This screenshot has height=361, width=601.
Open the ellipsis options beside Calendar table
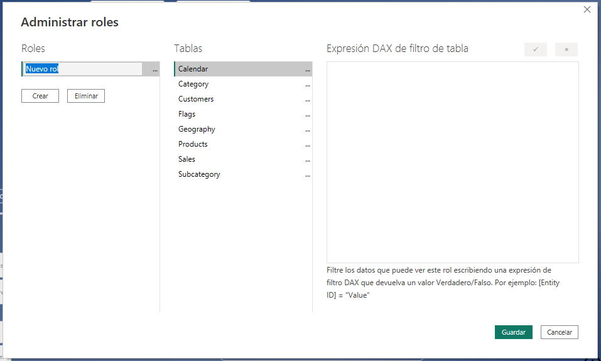(x=308, y=70)
